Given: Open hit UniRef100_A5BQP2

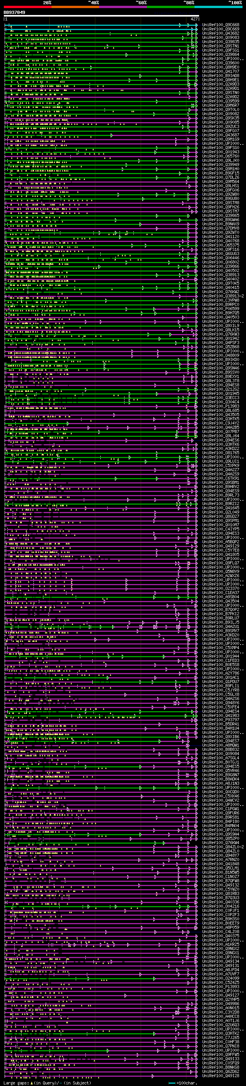Looking at the screenshot, I should point(220,542).
